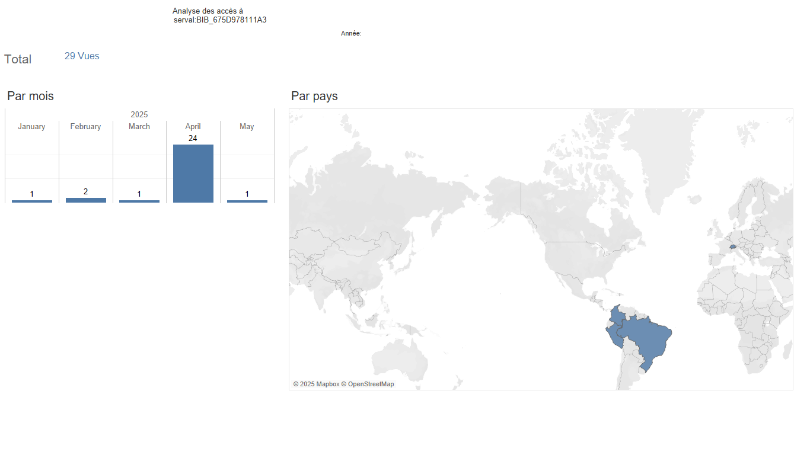Image resolution: width=810 pixels, height=455 pixels.
Task: Select the May bar in monthly chart
Action: coord(247,201)
